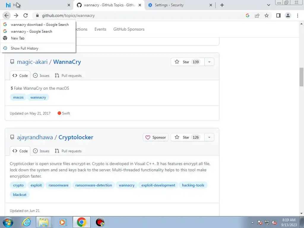
Task: Bookmark this page with the star icon
Action: click(267, 15)
